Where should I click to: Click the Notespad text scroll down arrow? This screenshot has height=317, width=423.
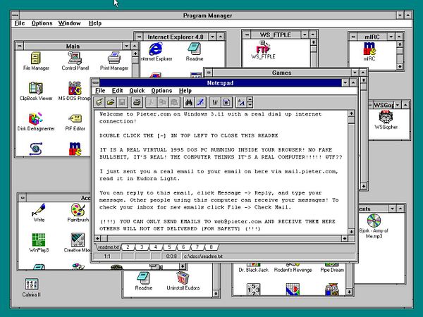pyautogui.click(x=351, y=232)
